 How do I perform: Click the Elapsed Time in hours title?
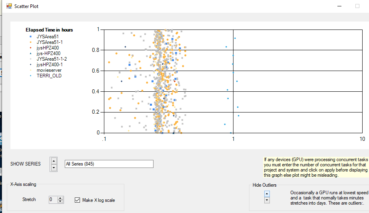pos(49,30)
